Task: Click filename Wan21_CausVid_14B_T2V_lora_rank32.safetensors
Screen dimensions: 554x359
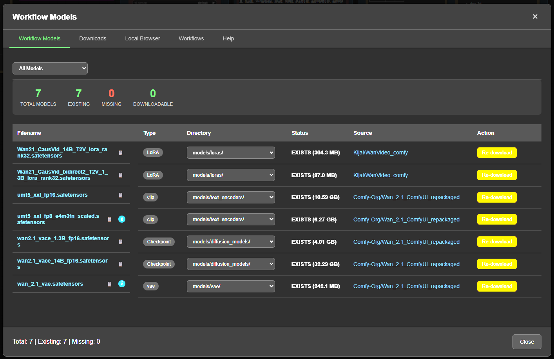Action: tap(62, 152)
